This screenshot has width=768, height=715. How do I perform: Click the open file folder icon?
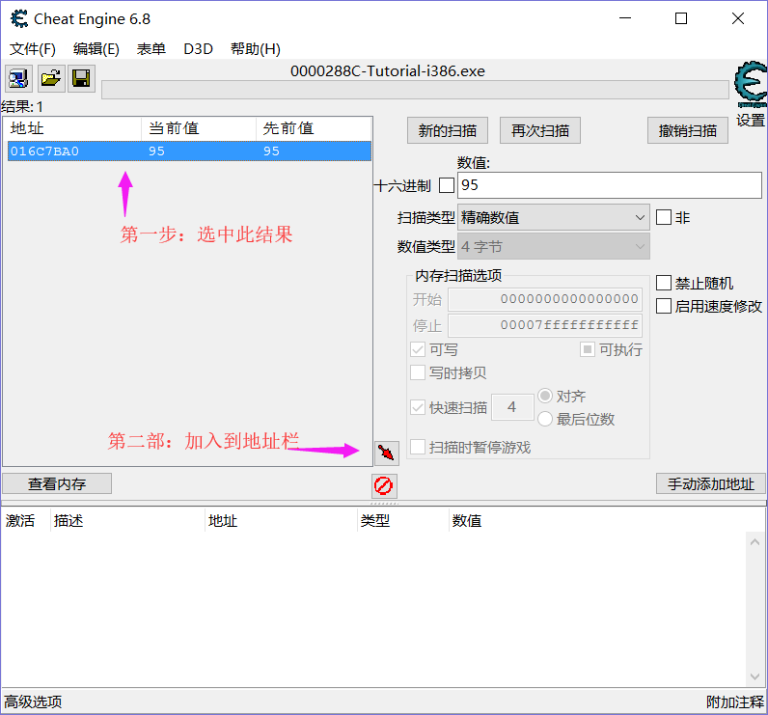click(50, 78)
